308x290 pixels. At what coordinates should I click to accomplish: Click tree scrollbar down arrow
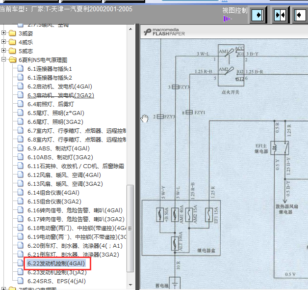[130, 285]
